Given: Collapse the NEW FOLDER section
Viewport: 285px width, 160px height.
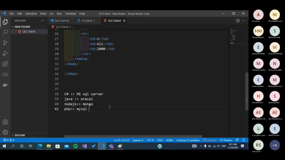Looking at the screenshot, I should pos(29,27).
